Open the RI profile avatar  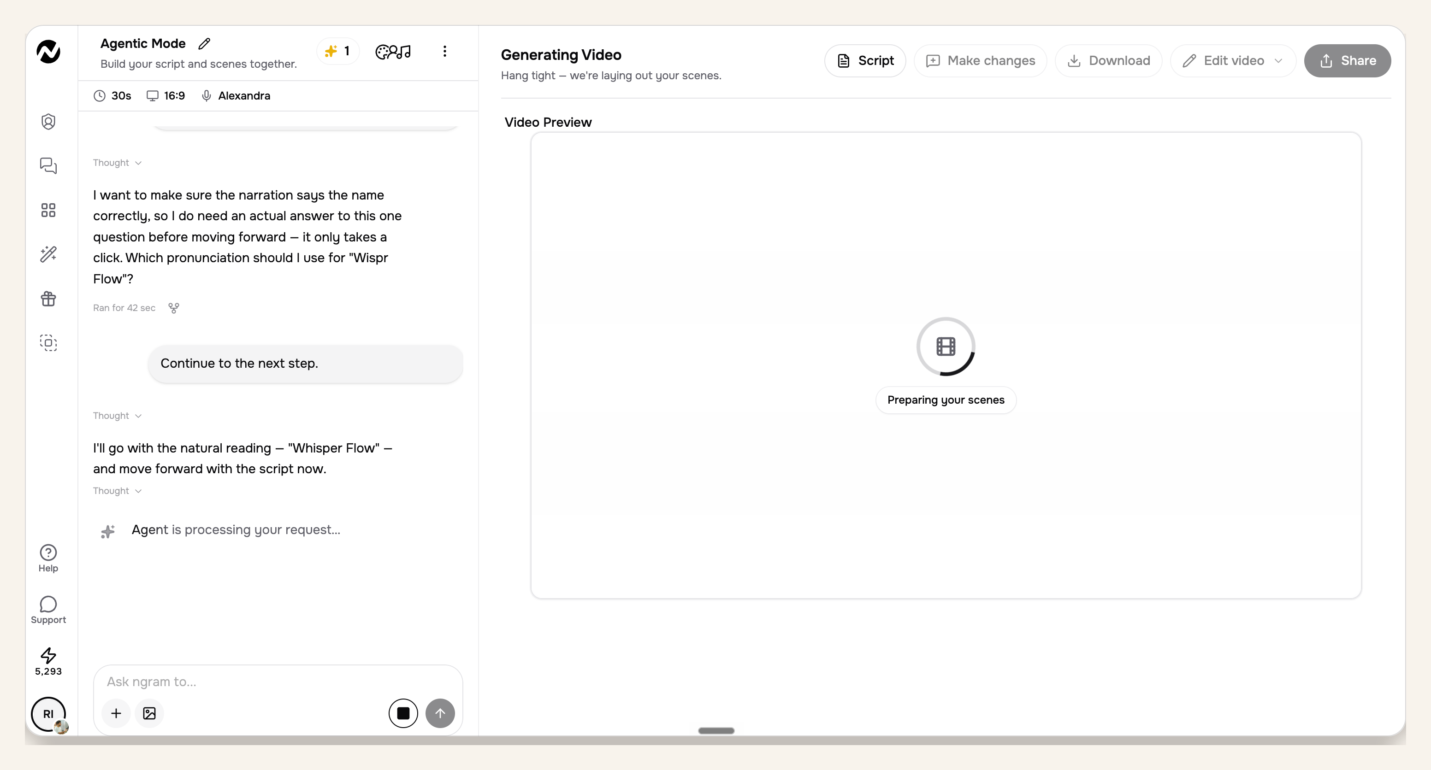48,714
